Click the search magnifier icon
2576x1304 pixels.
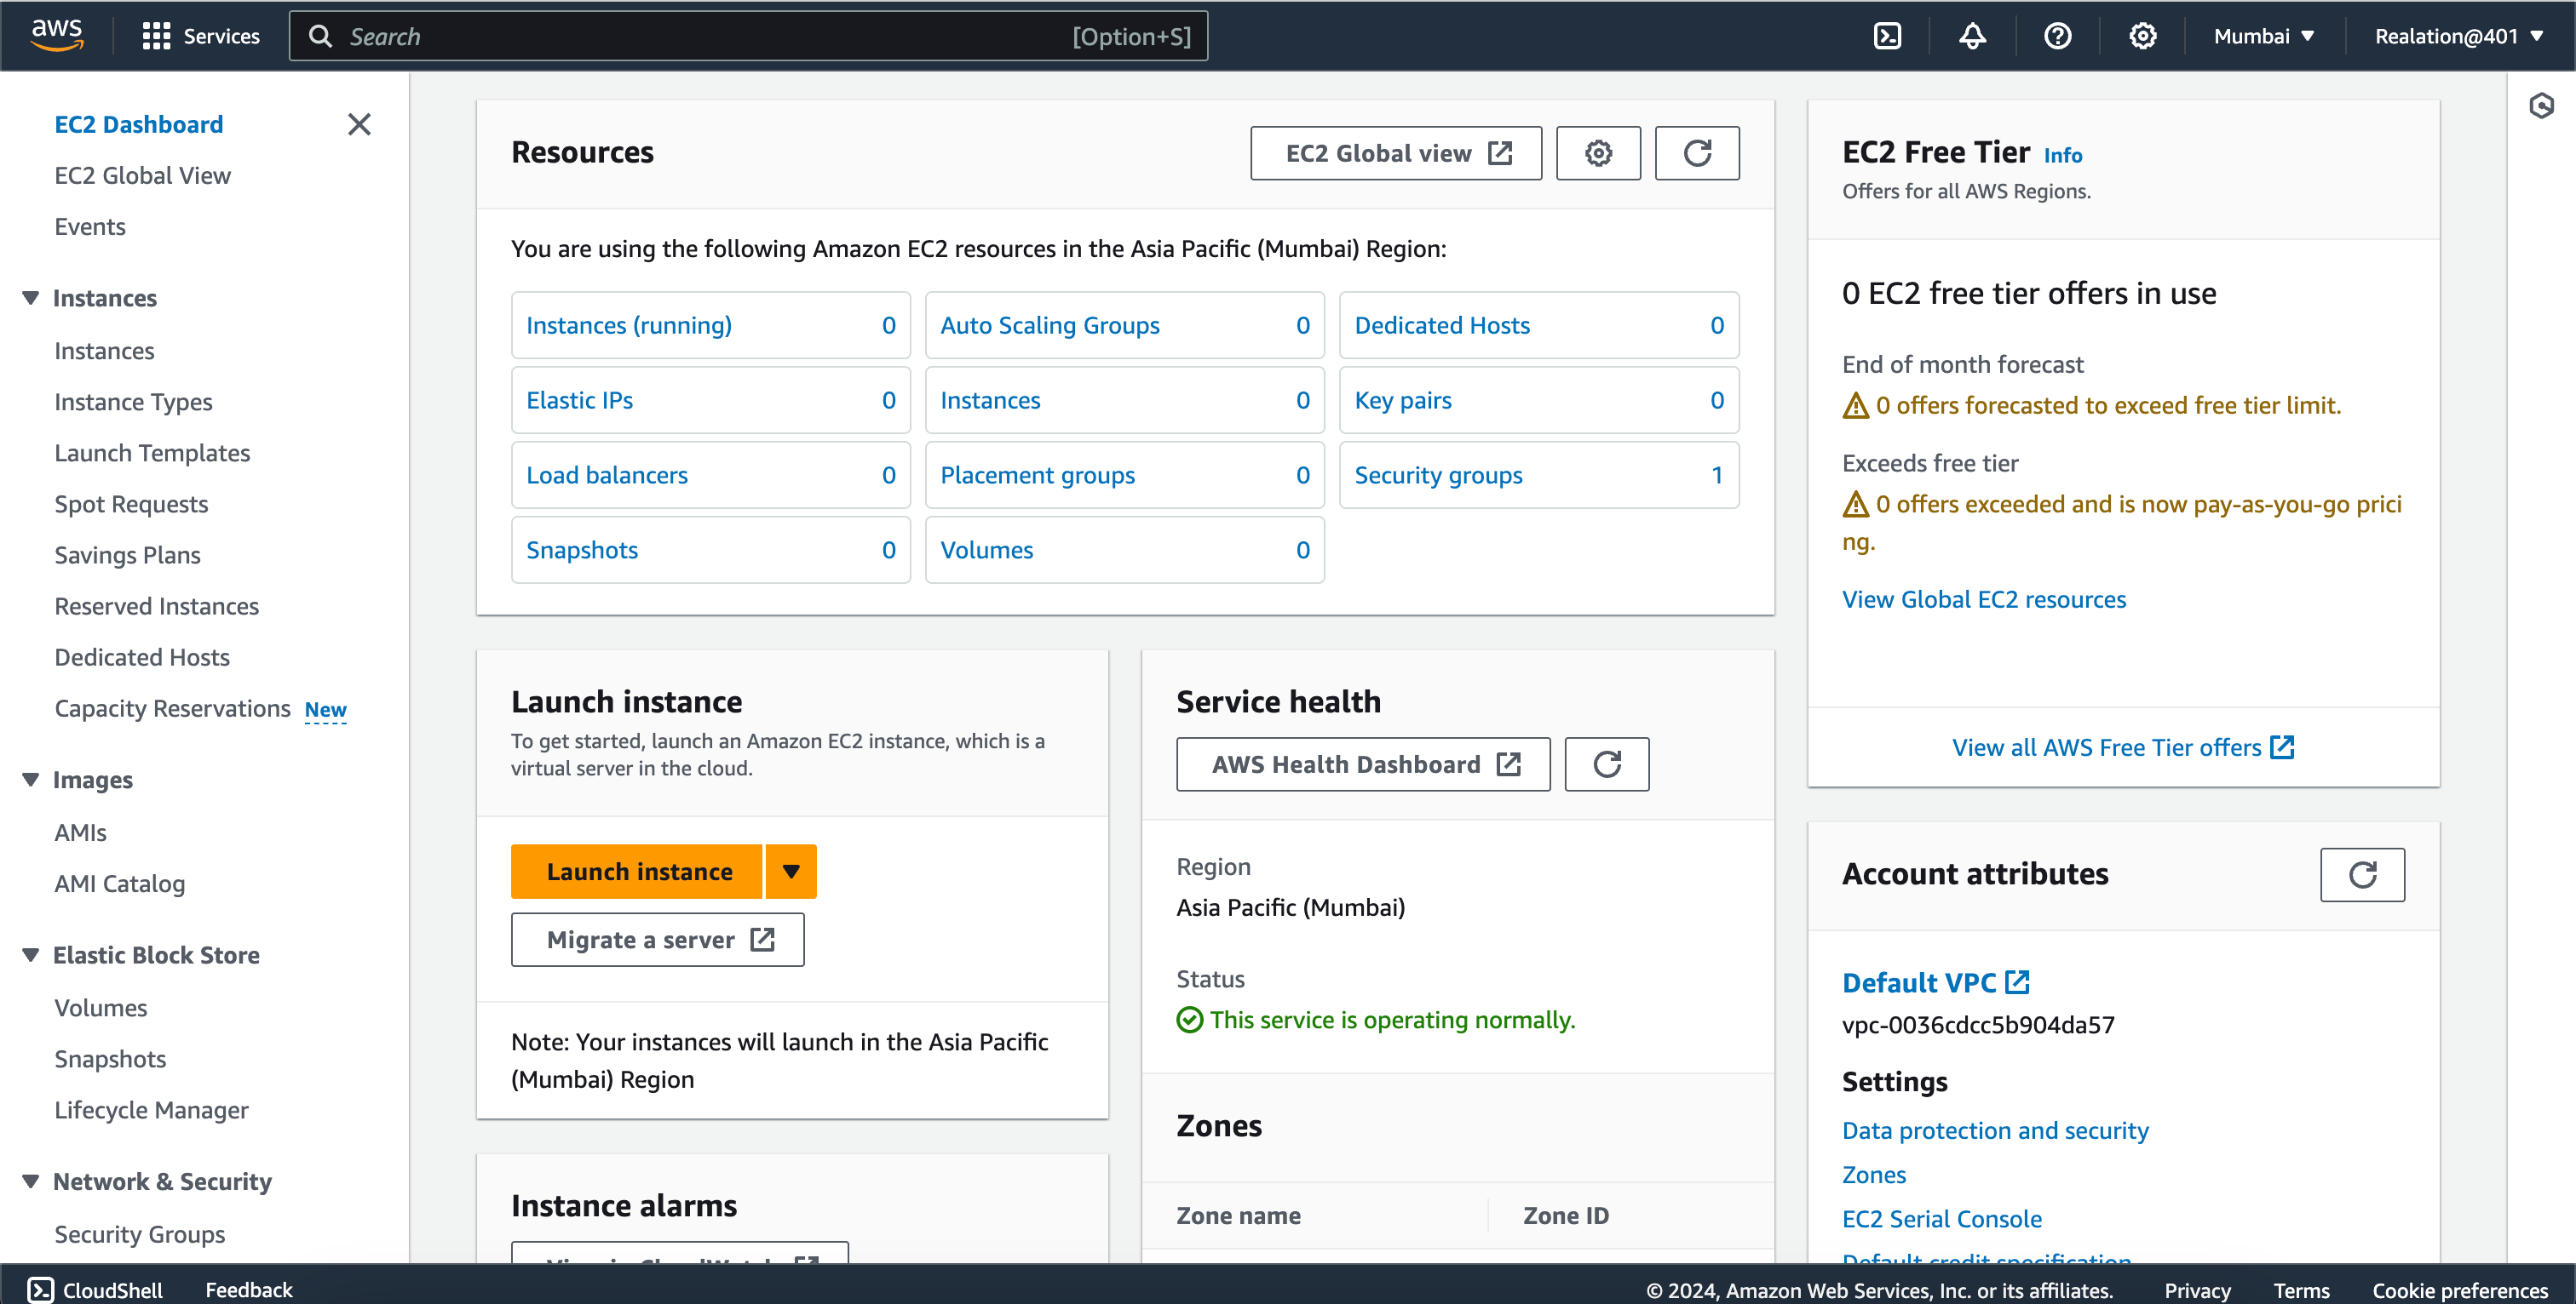pos(320,36)
